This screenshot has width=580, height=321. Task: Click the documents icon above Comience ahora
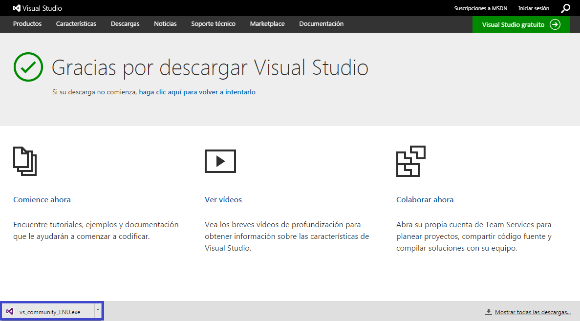pos(25,161)
